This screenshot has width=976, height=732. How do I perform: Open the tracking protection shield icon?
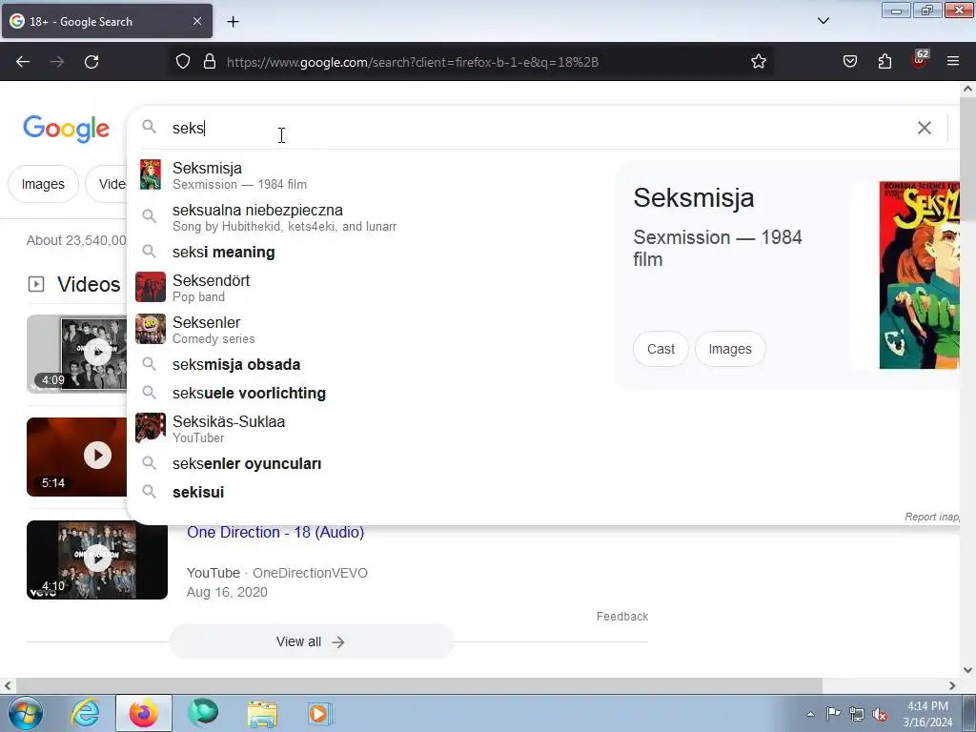tap(182, 62)
